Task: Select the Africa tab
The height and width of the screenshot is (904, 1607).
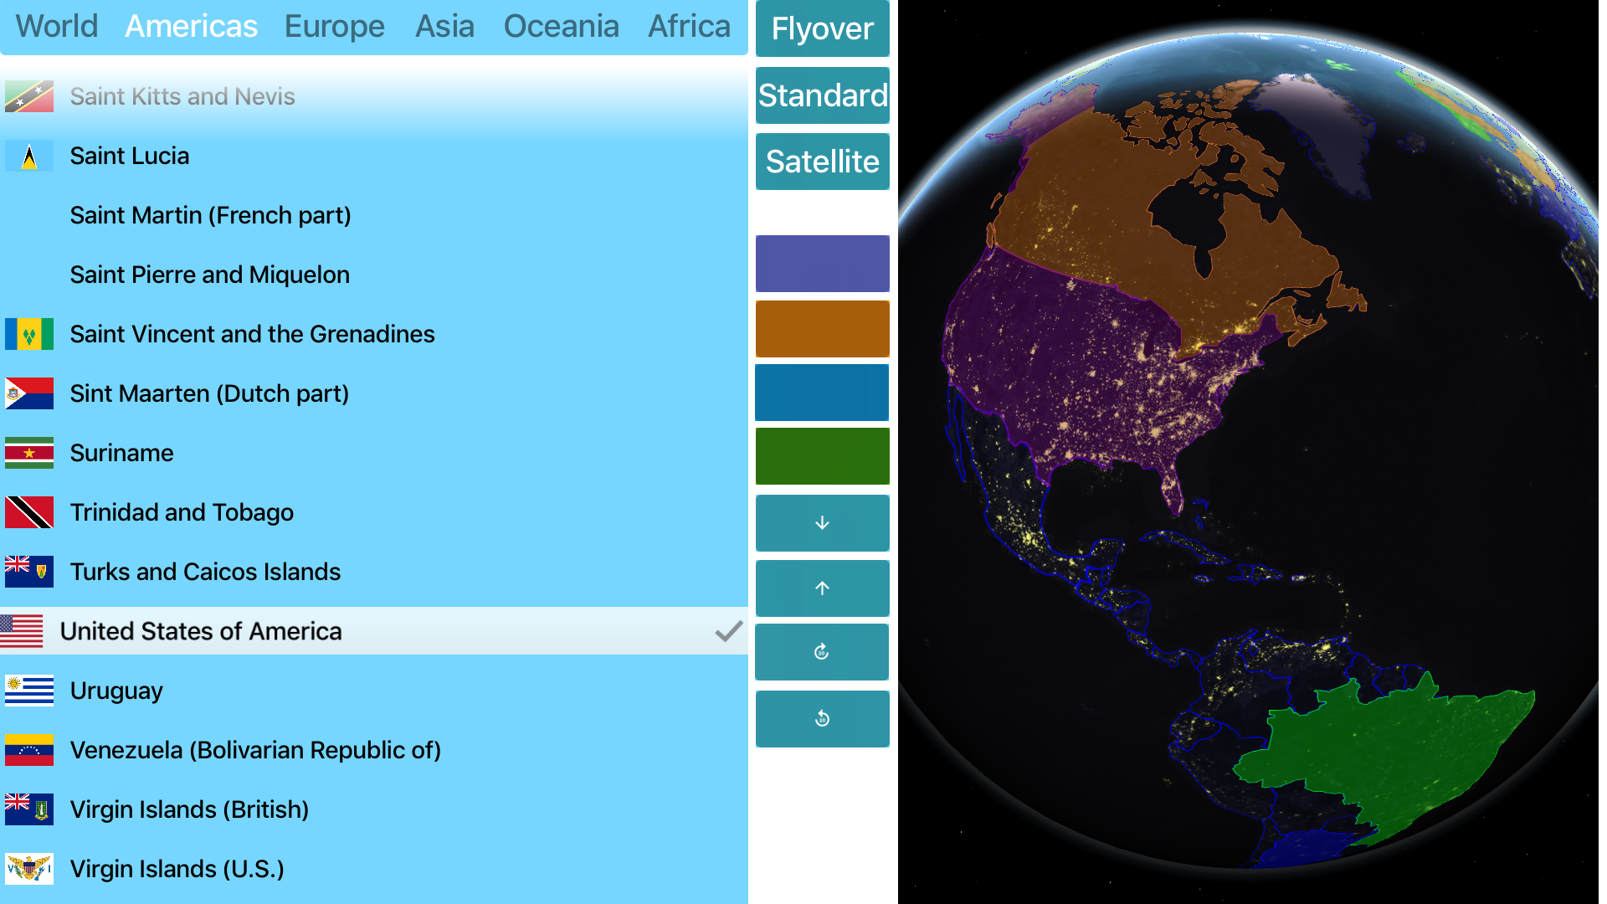Action: [x=689, y=26]
